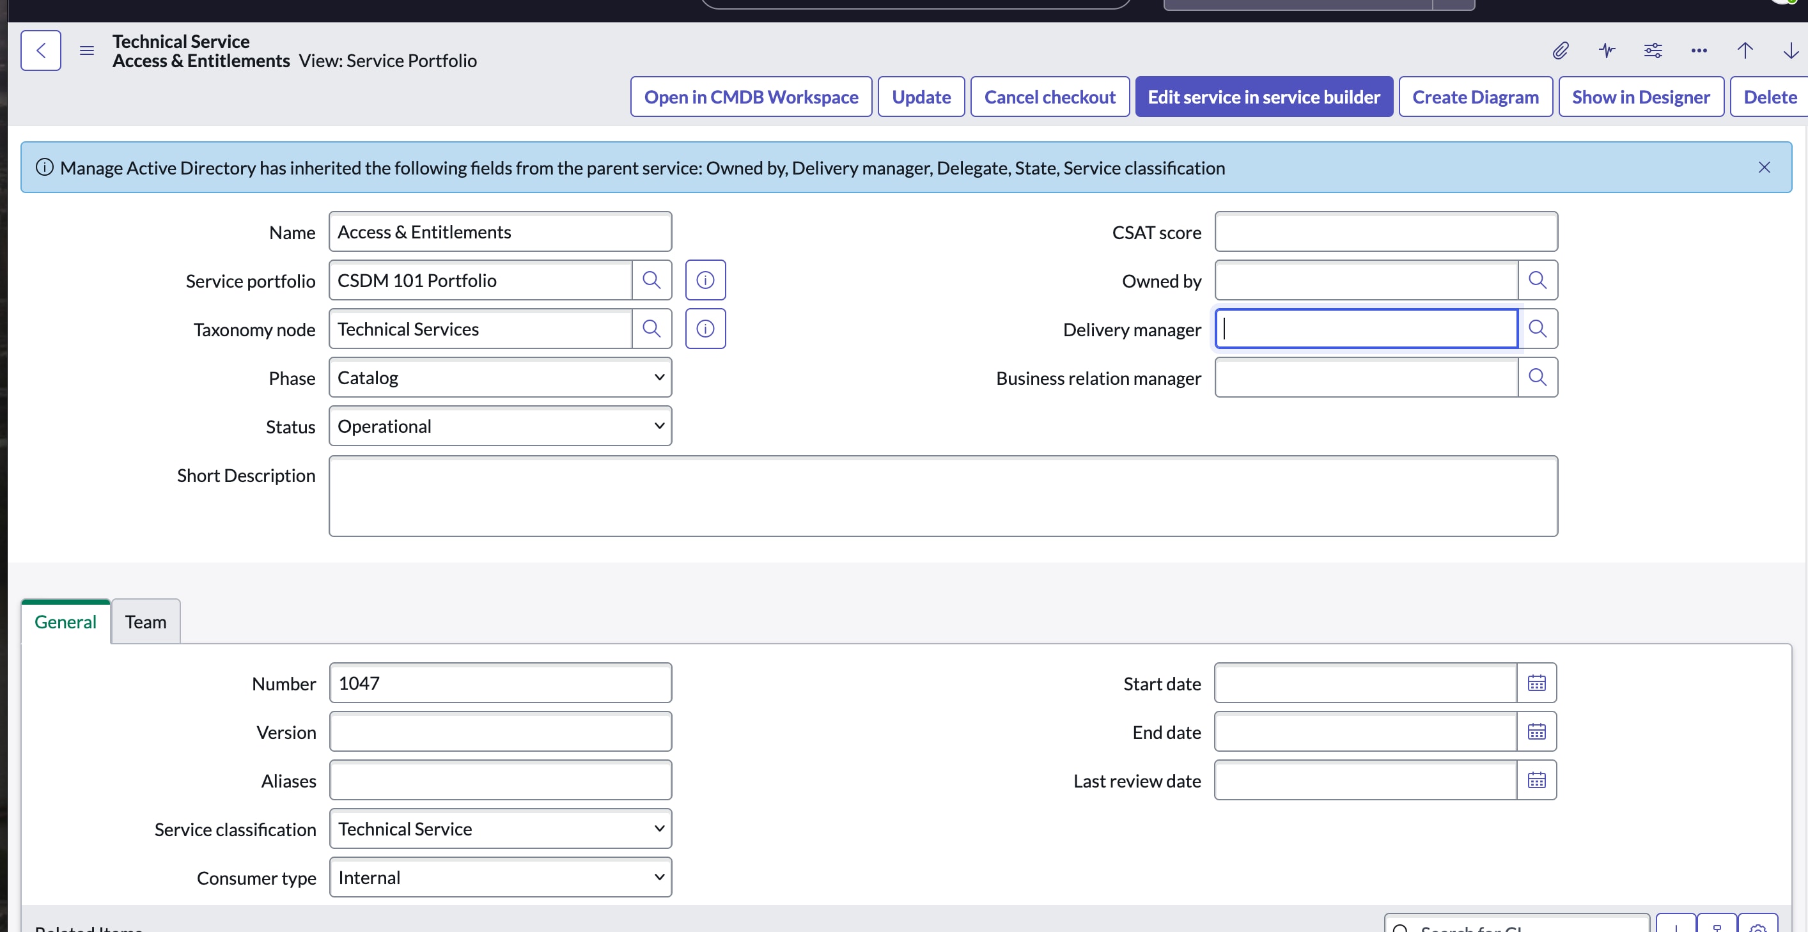Click Edit service in service builder
The image size is (1808, 932).
point(1263,97)
